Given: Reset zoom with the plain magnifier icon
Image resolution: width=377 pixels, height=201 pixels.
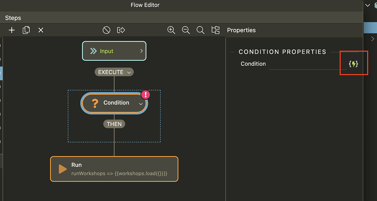Looking at the screenshot, I should tap(200, 30).
